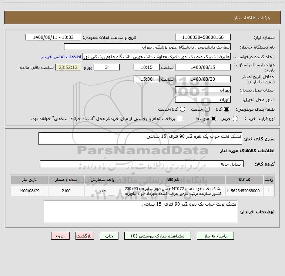Click the چاپ print button

pos(109,236)
